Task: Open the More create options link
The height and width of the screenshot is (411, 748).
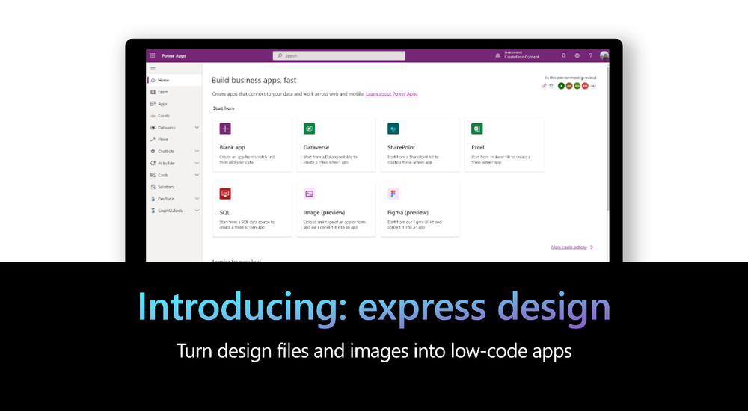Action: tap(572, 247)
